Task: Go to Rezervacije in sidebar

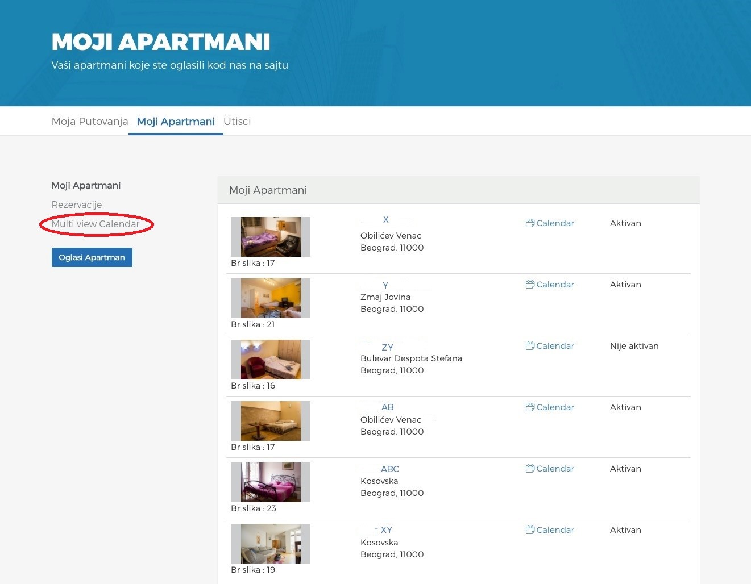Action: (x=77, y=205)
